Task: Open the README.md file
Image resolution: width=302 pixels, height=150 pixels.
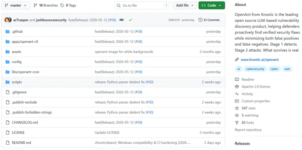Action: coord(22,143)
